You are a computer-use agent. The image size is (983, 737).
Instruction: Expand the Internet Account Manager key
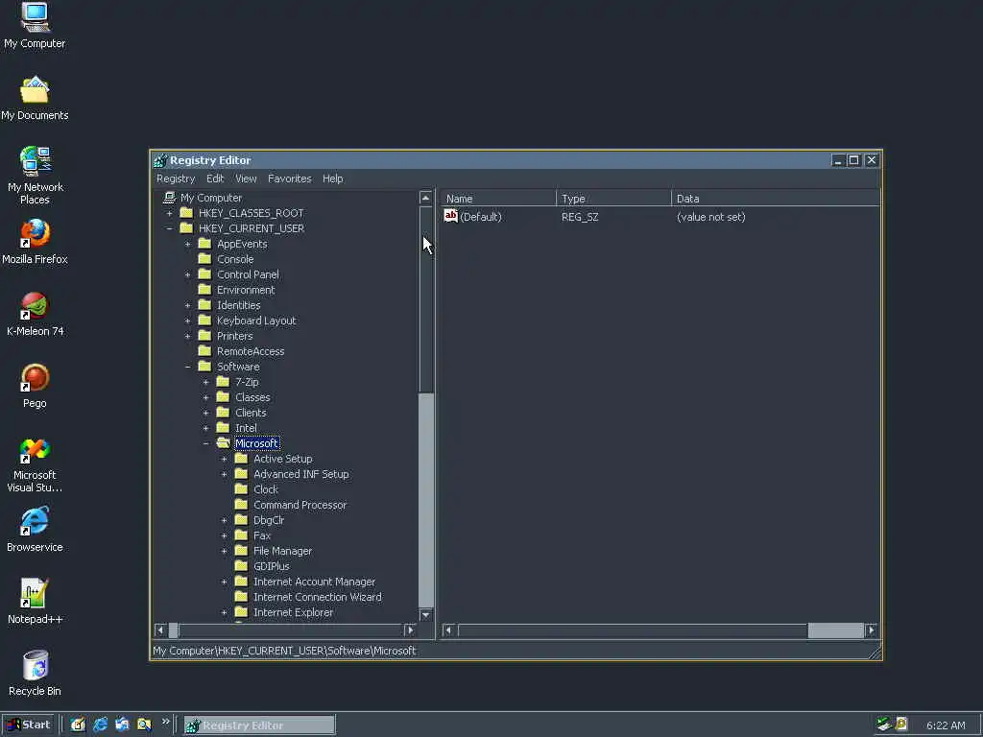coord(224,582)
